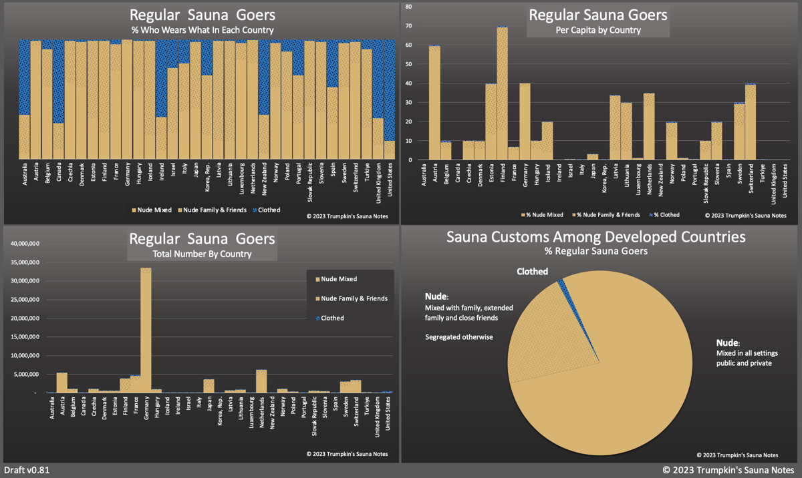Select the 'United States' axis label in the Total Number chart
The height and width of the screenshot is (478, 802).
click(389, 412)
